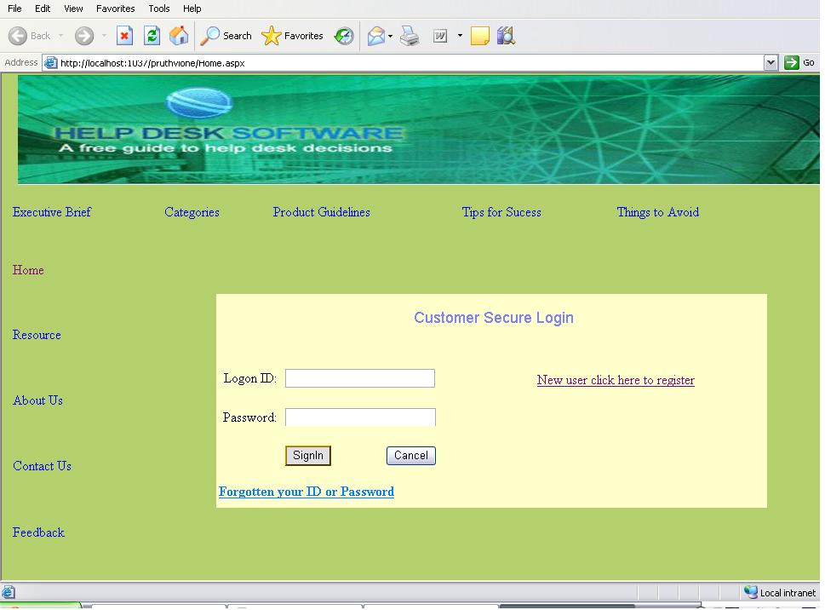Click the Logon ID: label
825x610 pixels.
pos(250,378)
